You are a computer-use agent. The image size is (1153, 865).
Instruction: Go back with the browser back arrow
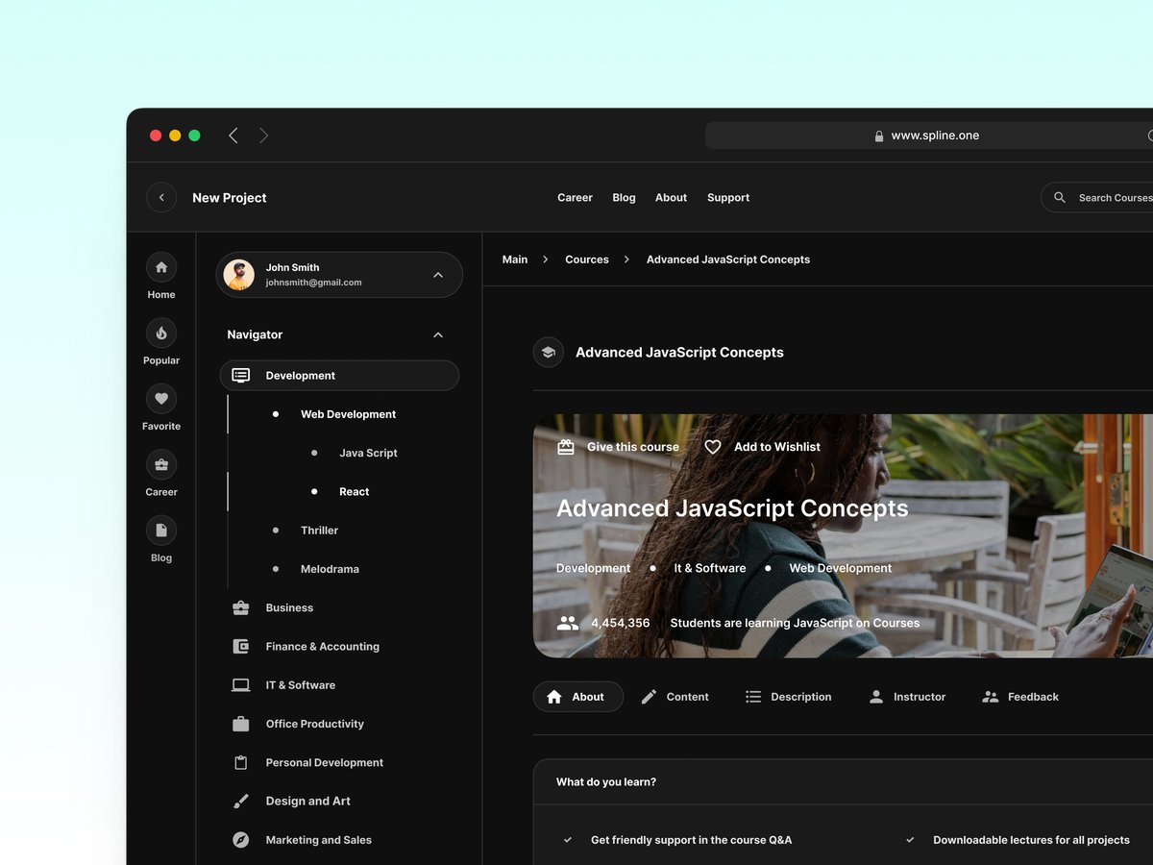(233, 136)
